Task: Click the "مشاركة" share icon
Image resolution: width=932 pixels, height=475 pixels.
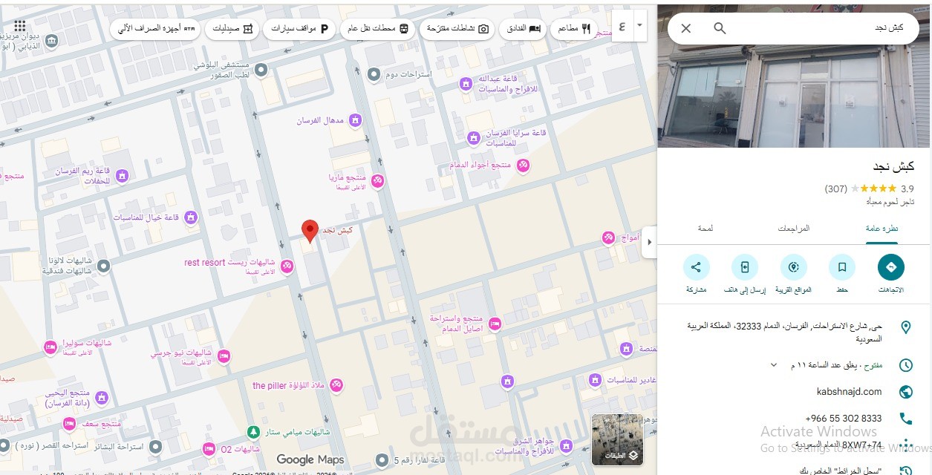Action: [x=696, y=267]
